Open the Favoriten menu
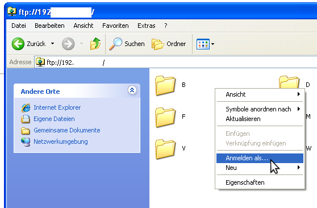This screenshot has height=208, width=317. coord(115,26)
